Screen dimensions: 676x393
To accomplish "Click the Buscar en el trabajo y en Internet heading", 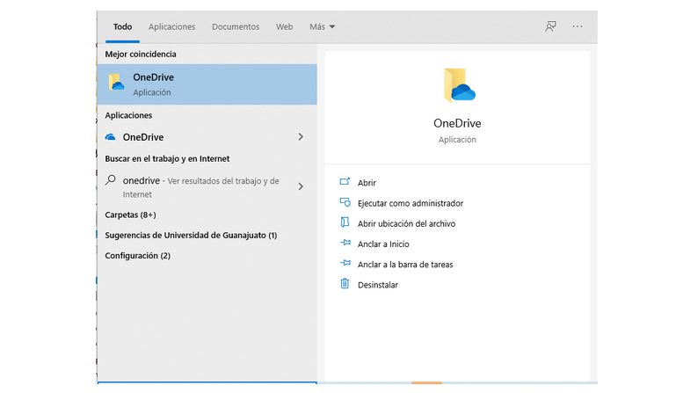I will [167, 159].
